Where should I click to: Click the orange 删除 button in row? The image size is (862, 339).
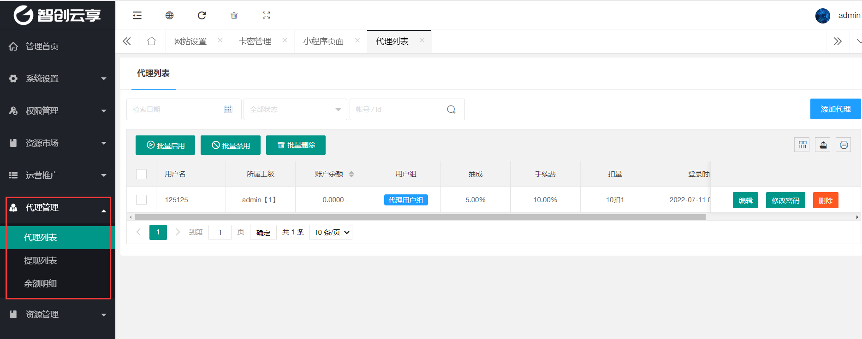click(x=826, y=200)
